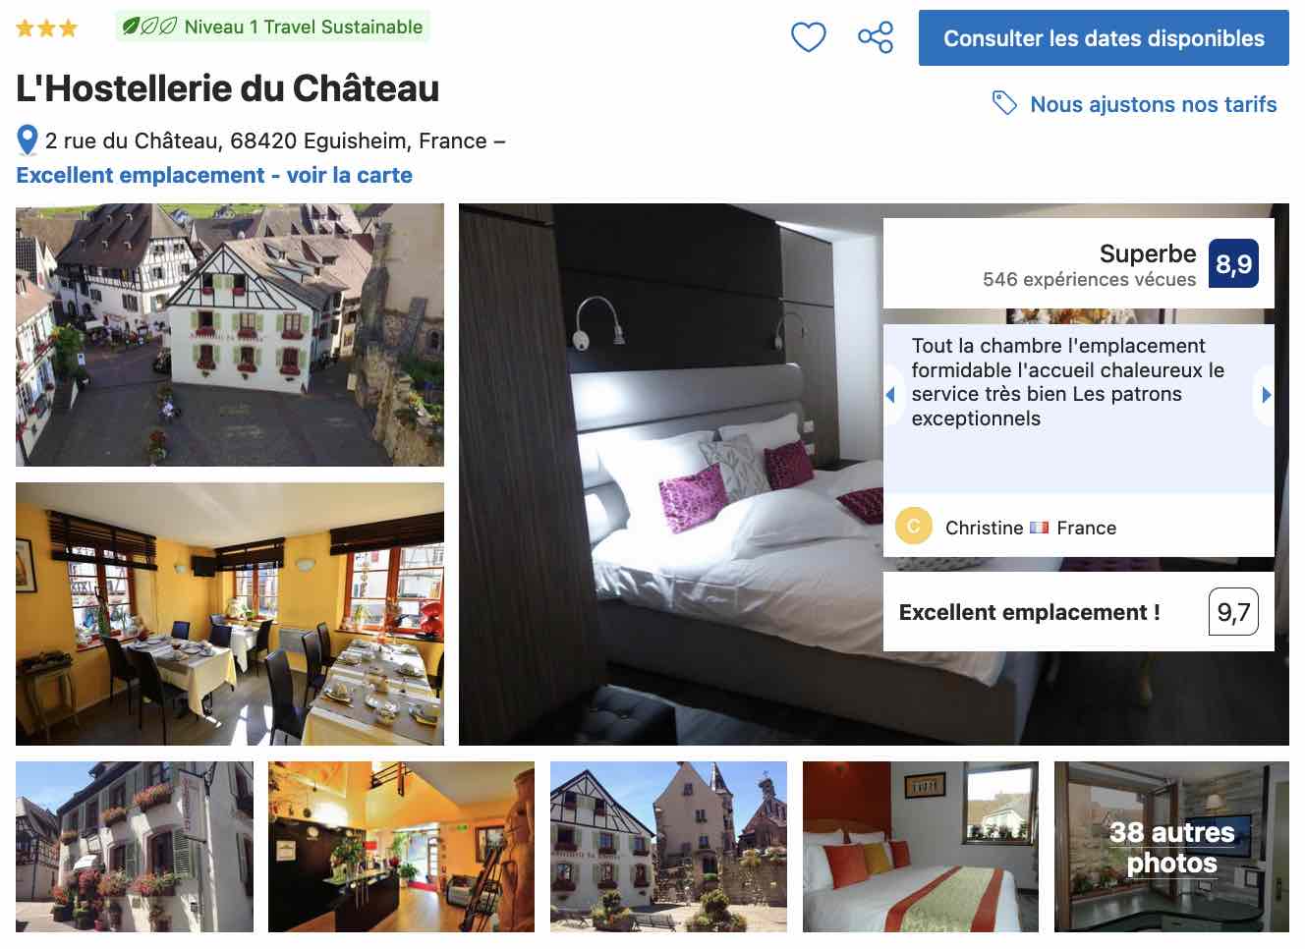Click the 546 expériences vécues text
This screenshot has height=949, width=1305.
(x=1089, y=280)
